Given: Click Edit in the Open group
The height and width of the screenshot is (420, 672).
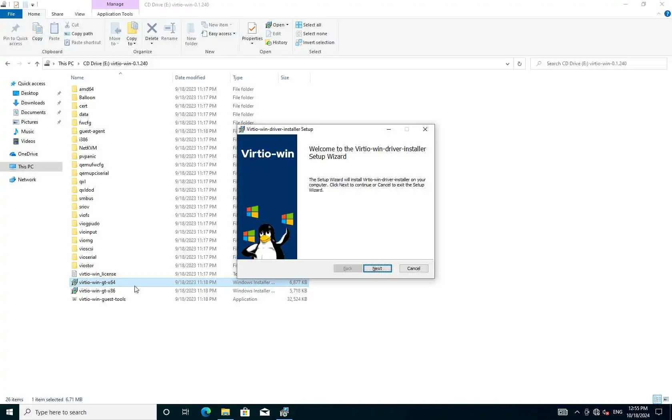Looking at the screenshot, I should 274,34.
